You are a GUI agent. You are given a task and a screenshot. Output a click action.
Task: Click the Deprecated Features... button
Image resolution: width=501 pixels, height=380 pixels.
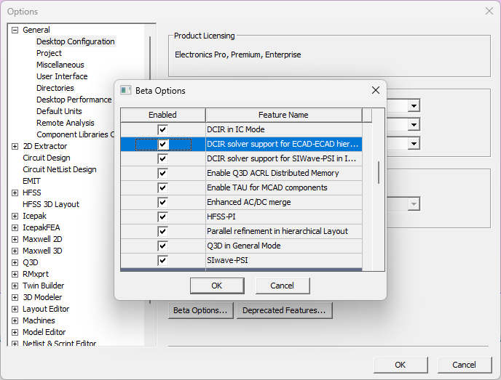click(285, 310)
